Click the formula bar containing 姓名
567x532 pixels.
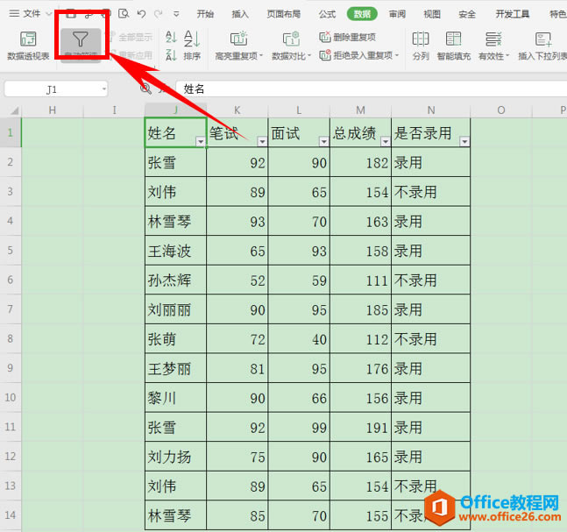pyautogui.click(x=371, y=89)
